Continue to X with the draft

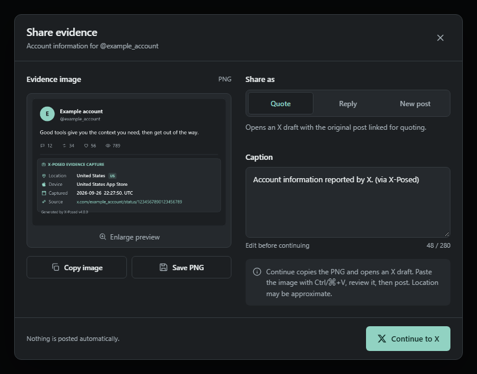(408, 339)
